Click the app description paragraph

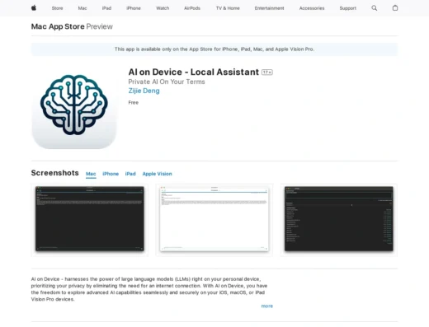click(x=149, y=289)
